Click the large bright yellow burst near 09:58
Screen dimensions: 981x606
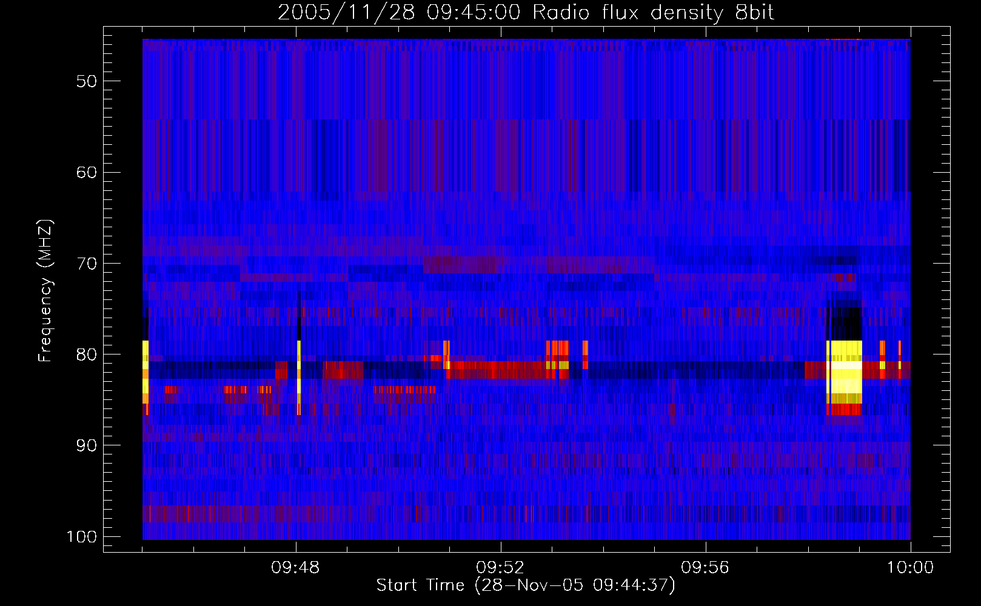pos(845,372)
